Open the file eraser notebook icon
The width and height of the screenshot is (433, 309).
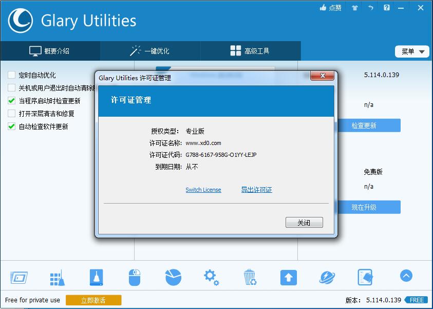(365, 277)
